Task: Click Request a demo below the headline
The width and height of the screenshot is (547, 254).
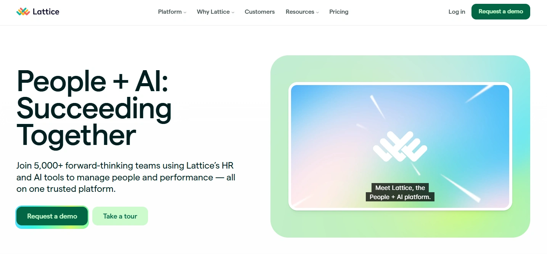Action: coord(52,216)
